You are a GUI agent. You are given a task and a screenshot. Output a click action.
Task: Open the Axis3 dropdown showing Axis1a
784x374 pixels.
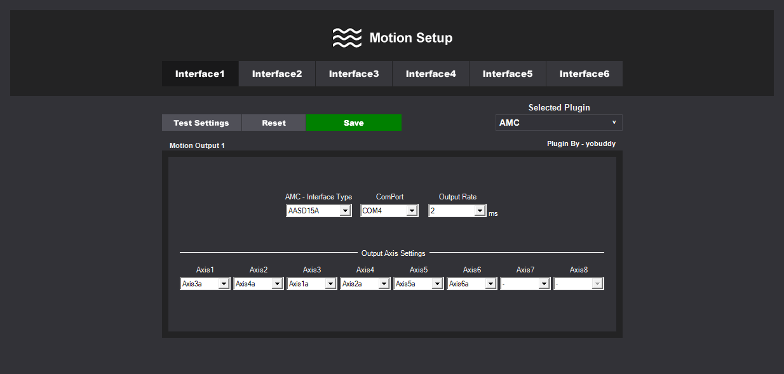click(x=312, y=284)
